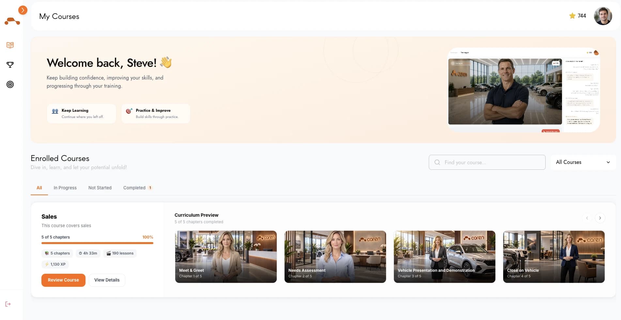Click the 100% completion label
Screen dimensions: 621x320
[x=147, y=237]
